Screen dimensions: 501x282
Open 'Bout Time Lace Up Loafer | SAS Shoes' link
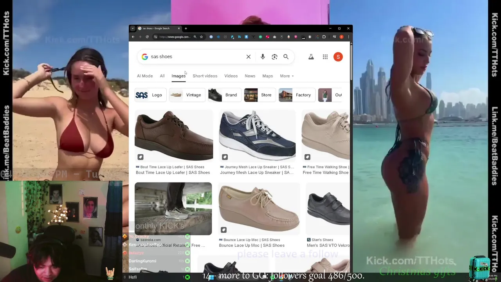[173, 173]
